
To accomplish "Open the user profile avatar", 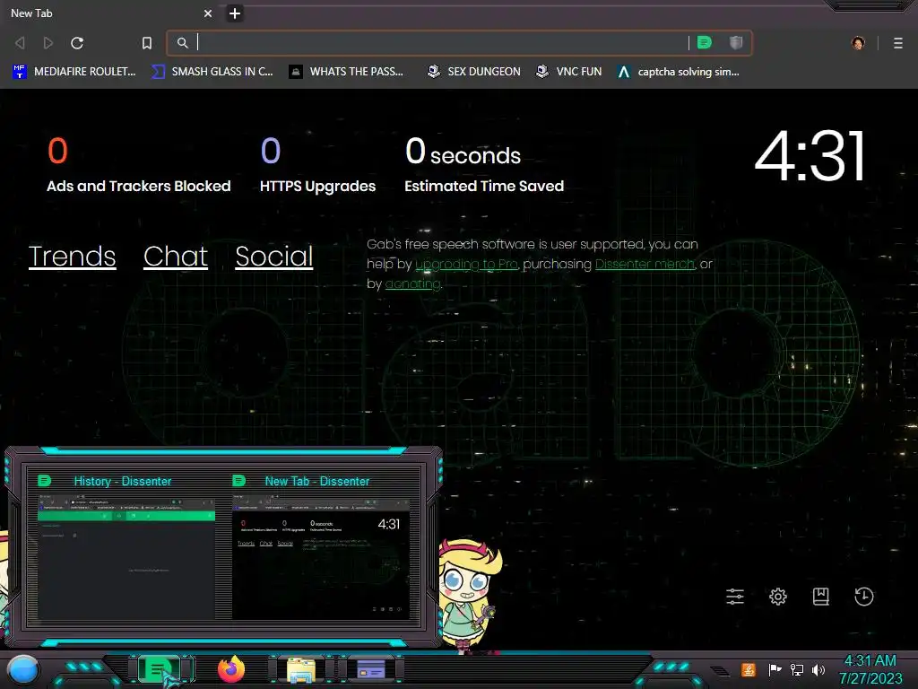I will [858, 43].
